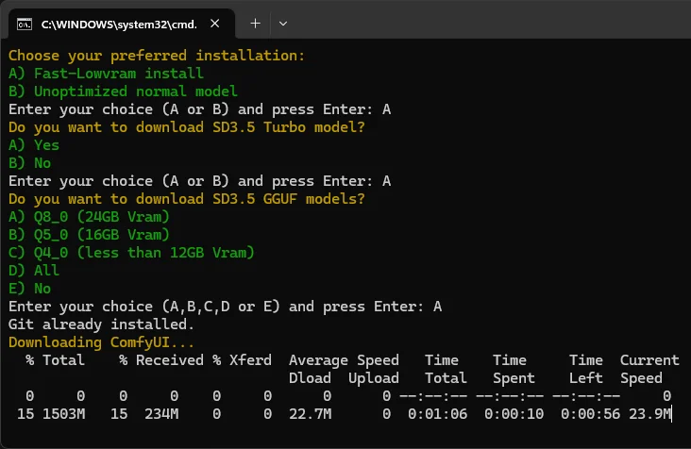Click 'Do you want to download SD3.5 Turbo model?'
Screen dimensions: 691x449
(186, 127)
